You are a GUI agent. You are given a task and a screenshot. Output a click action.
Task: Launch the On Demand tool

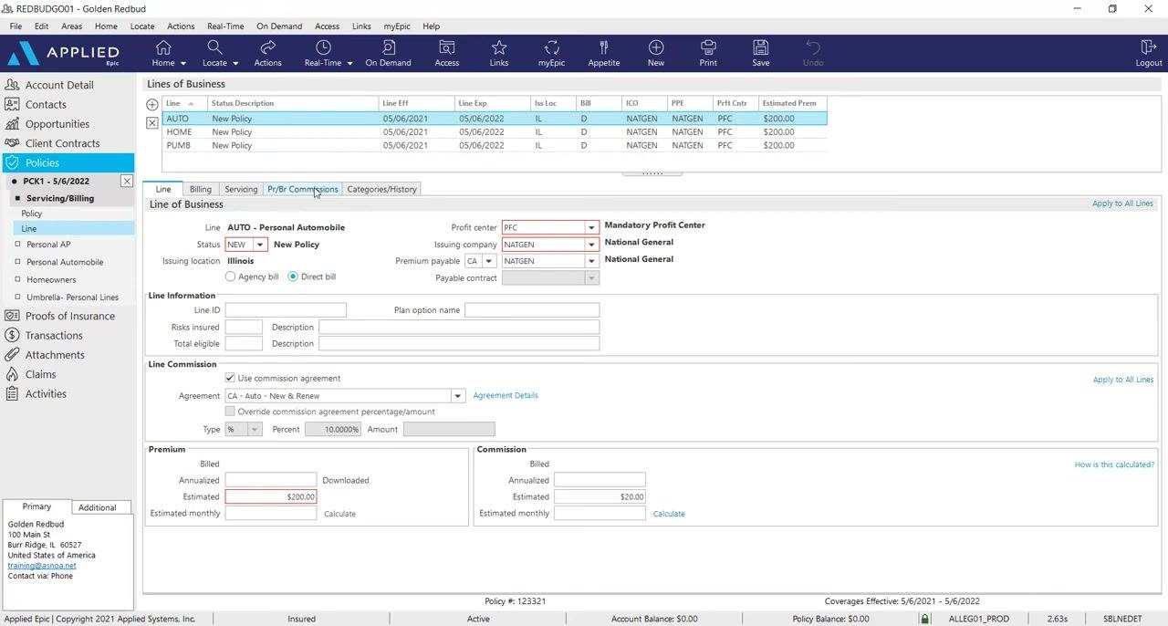[x=388, y=53]
